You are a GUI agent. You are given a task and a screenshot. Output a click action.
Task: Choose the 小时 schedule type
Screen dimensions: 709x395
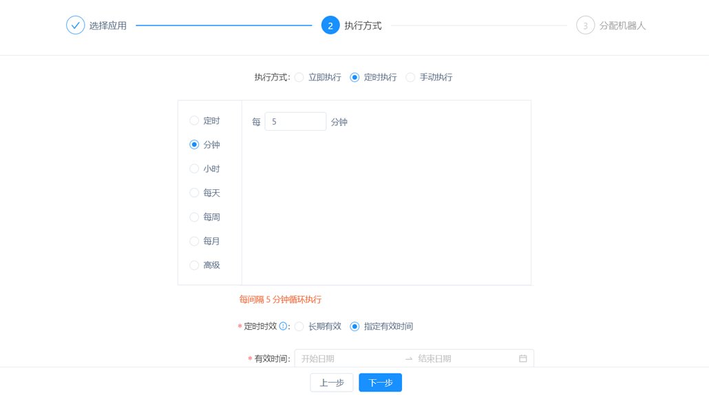(194, 169)
